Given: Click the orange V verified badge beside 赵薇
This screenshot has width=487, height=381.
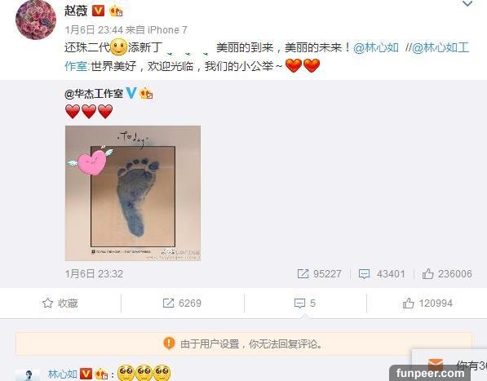Looking at the screenshot, I should [99, 11].
